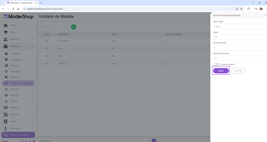Toggle the Unidade Padrão switch
The height and width of the screenshot is (142, 267).
pos(216,64)
